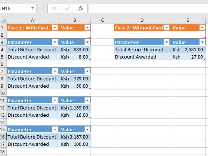Open Value filter dropdown in cell B15

pos(87,129)
